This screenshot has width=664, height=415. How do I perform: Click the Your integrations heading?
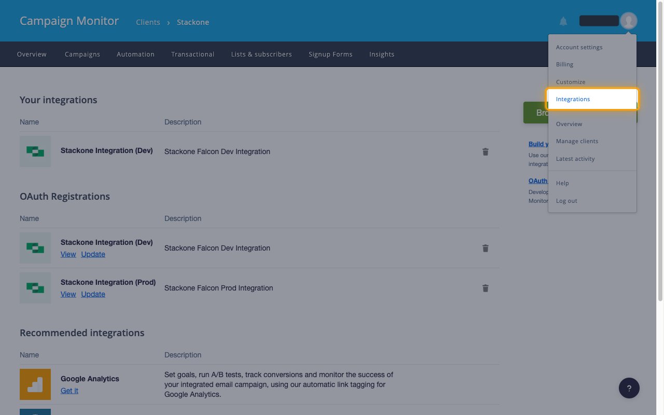(58, 100)
